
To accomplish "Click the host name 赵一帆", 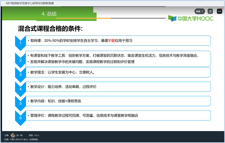I will pyautogui.click(x=20, y=135).
